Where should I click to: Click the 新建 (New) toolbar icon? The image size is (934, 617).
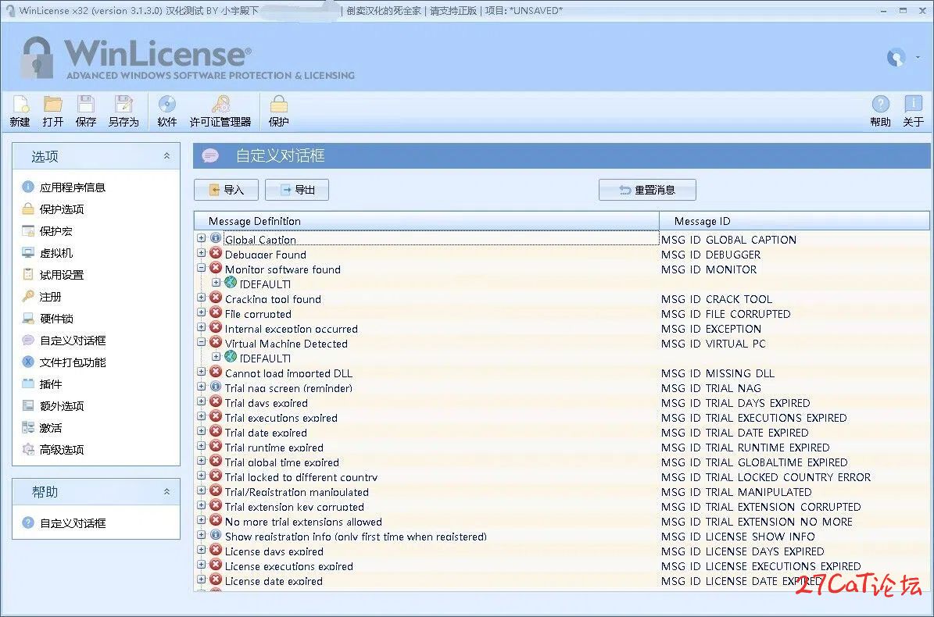(x=20, y=111)
